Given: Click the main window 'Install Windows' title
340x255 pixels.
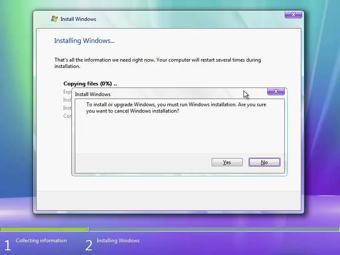Looking at the screenshot, I should [78, 19].
